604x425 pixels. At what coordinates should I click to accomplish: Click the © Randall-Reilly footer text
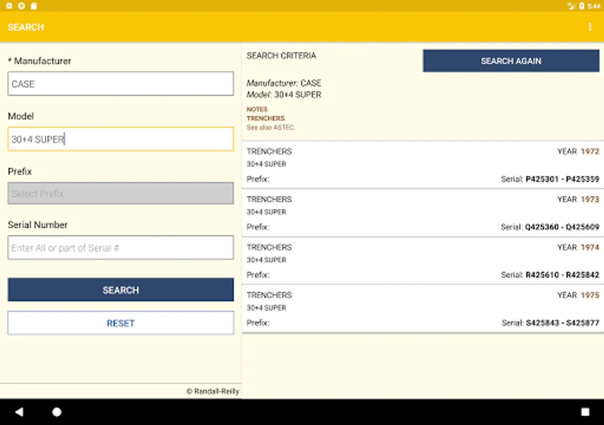(213, 391)
